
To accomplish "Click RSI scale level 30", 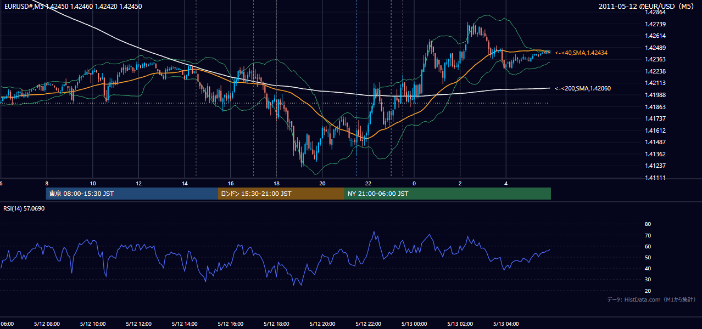I will tap(648, 280).
